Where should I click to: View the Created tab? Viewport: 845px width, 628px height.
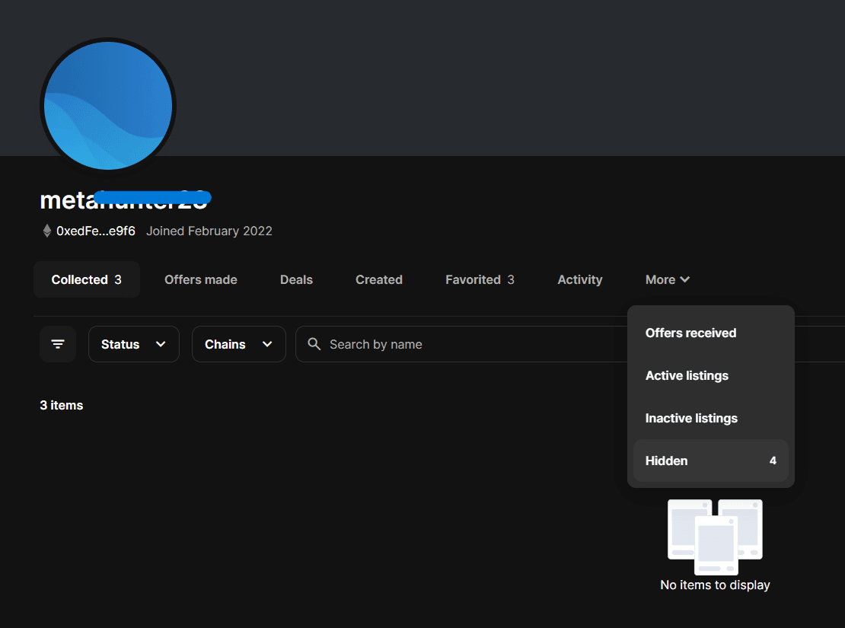click(379, 279)
